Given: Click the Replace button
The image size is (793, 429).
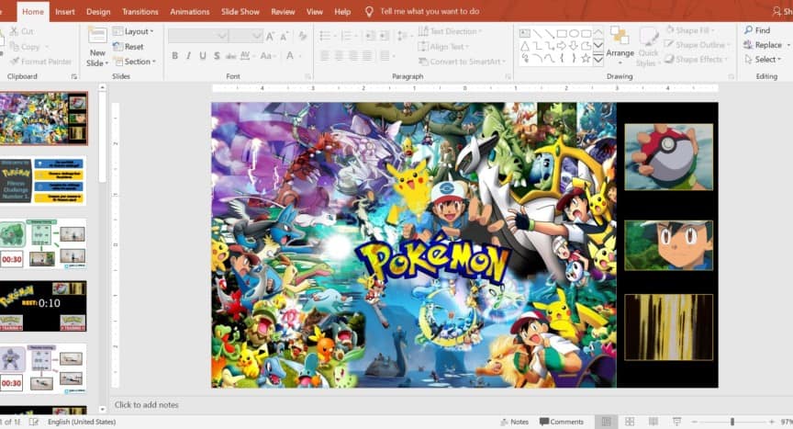Looking at the screenshot, I should 763,45.
